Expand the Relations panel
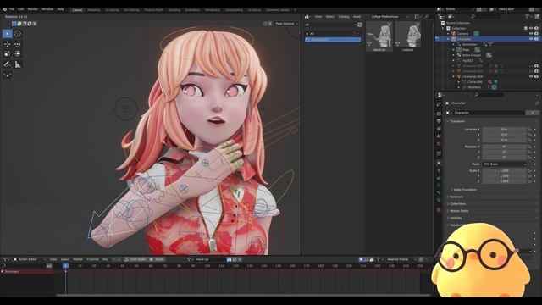 tap(456, 197)
